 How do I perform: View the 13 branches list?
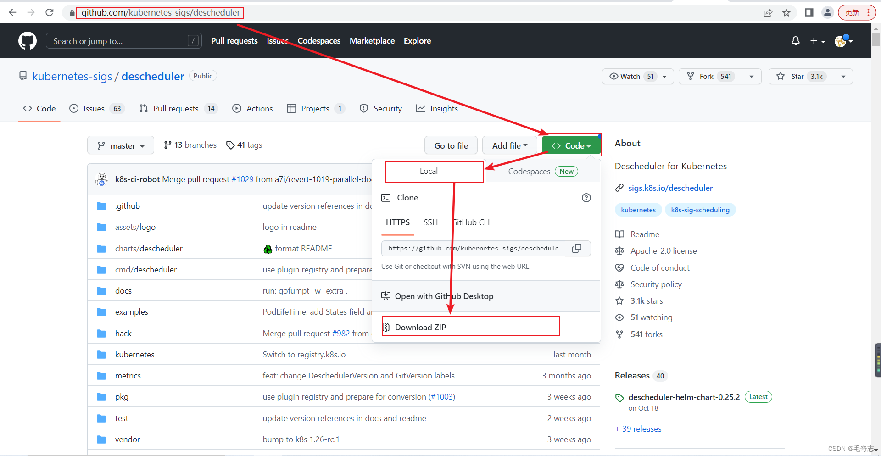pyautogui.click(x=190, y=145)
